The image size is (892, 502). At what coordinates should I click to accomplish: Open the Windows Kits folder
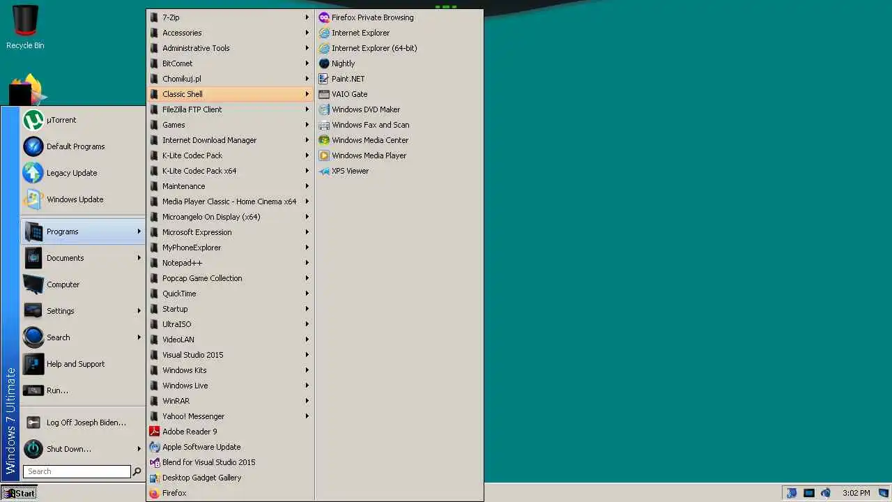coord(231,370)
